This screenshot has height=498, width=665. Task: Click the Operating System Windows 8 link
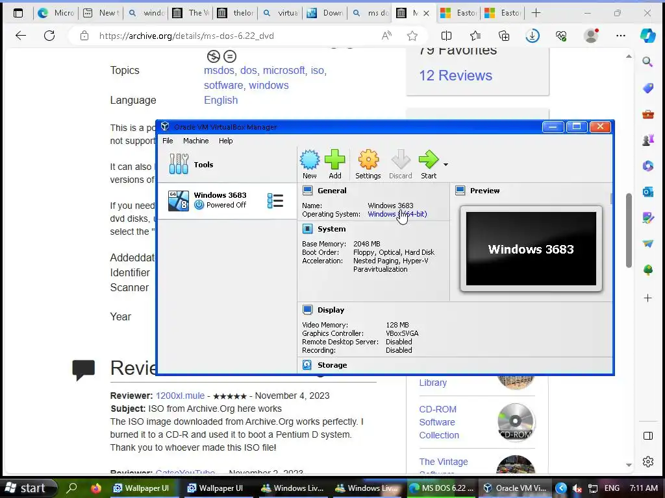(397, 214)
